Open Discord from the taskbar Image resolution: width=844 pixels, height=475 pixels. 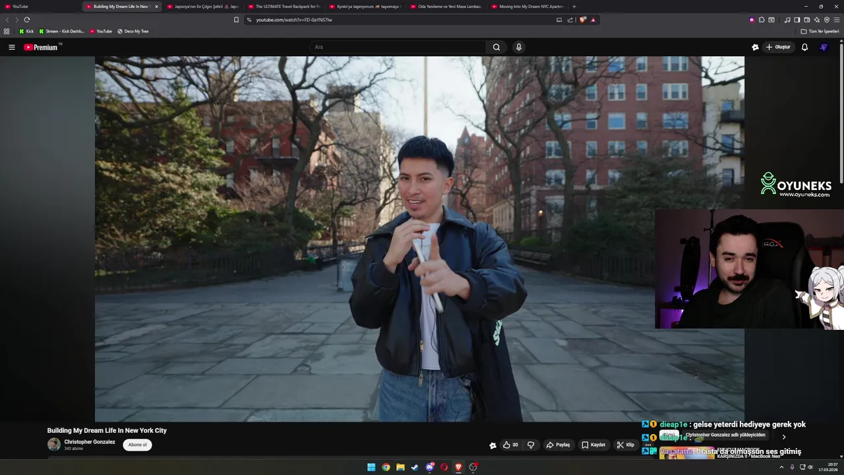[x=430, y=467]
